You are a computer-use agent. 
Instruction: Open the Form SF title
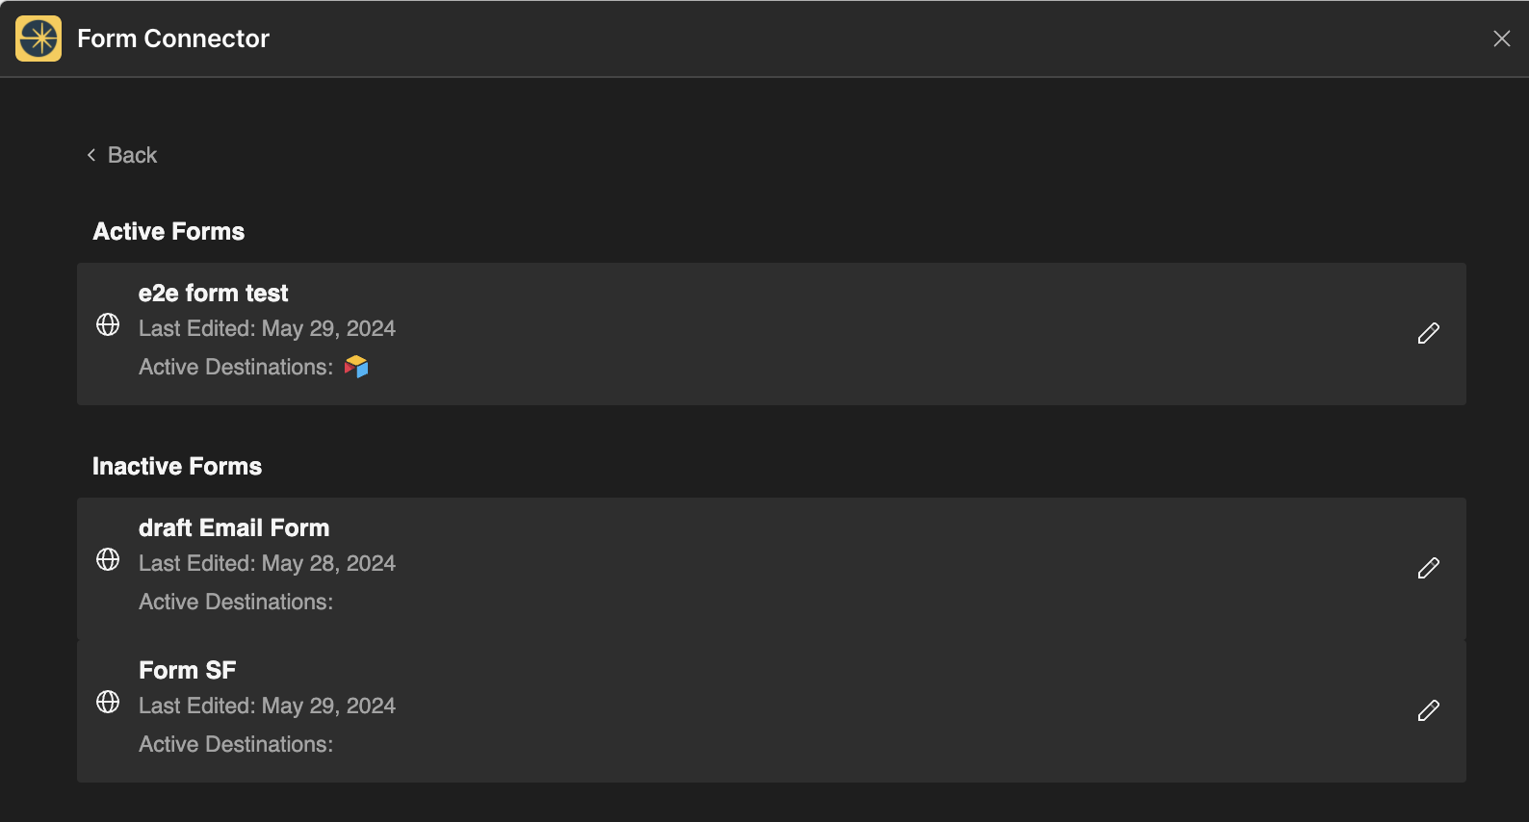[187, 670]
